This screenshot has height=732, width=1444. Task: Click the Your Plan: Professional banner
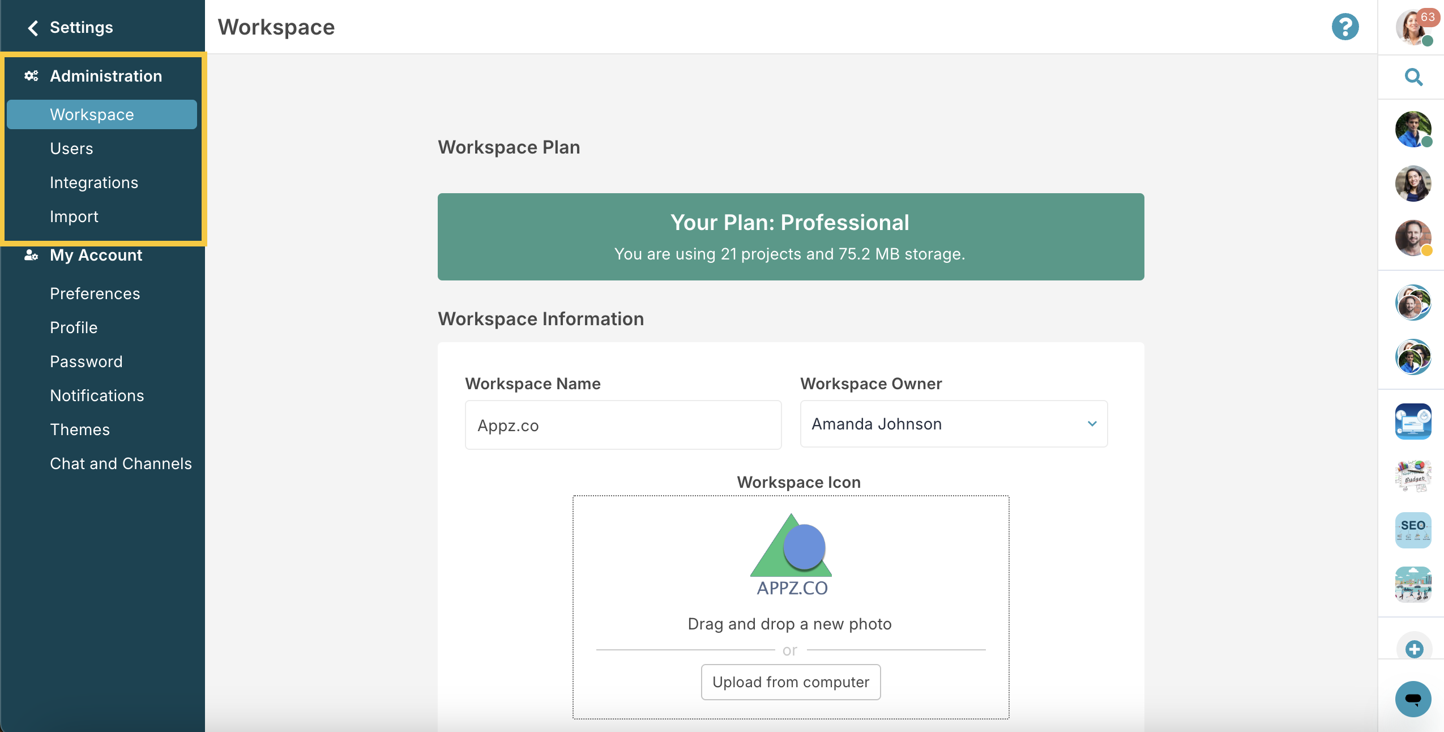791,237
